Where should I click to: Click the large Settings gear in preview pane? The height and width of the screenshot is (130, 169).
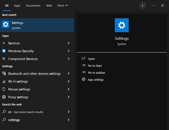tap(122, 25)
